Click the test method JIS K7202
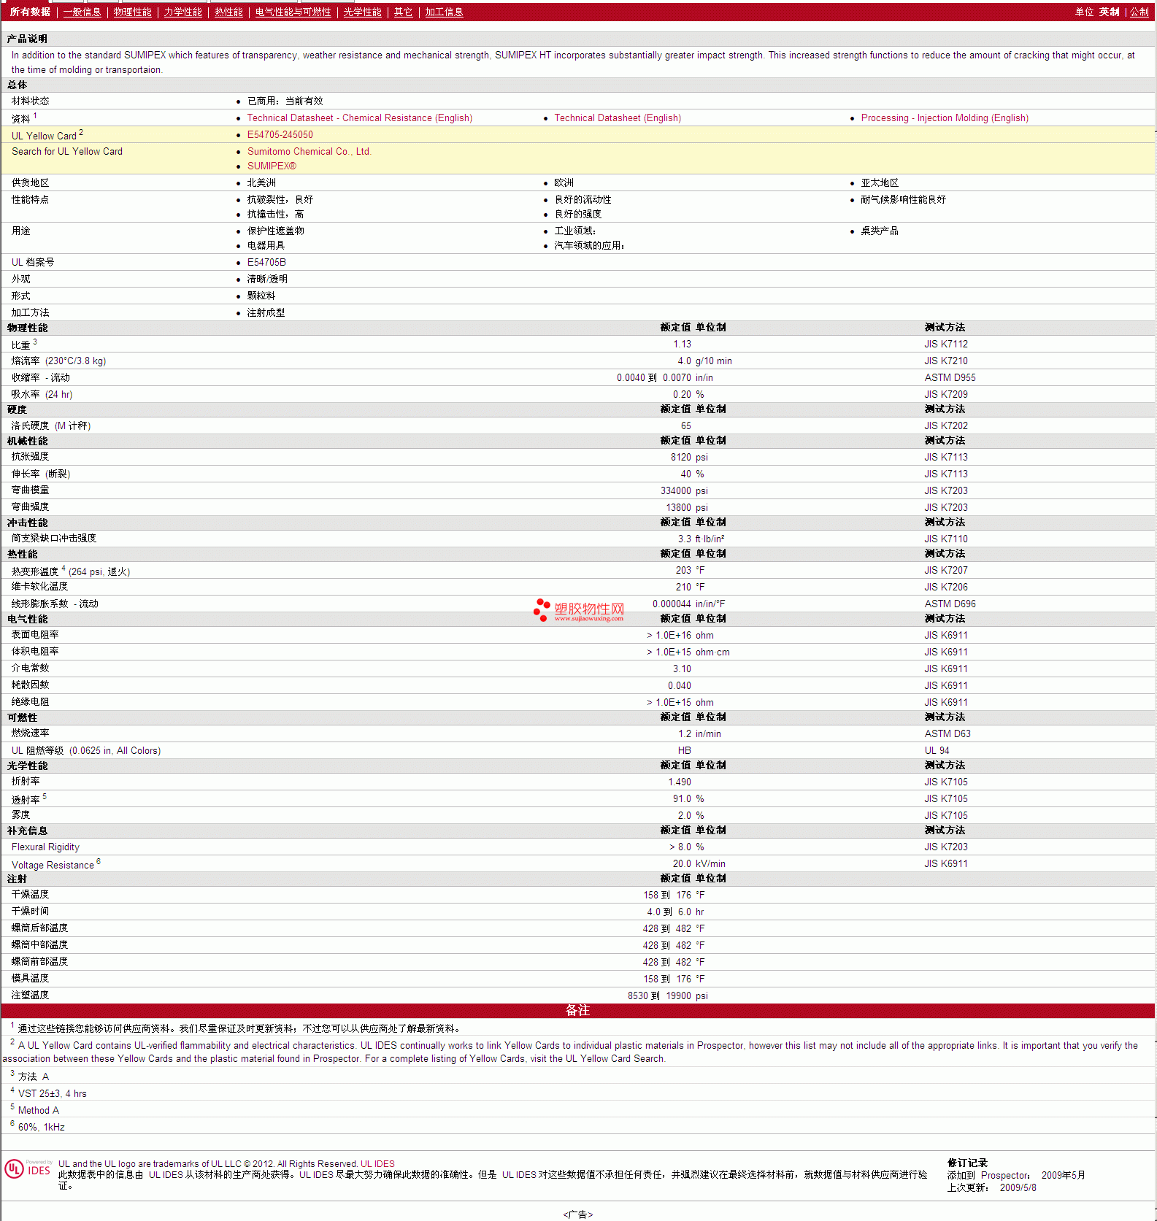 coord(946,425)
